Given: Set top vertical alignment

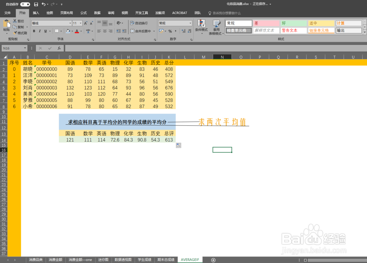Looking at the screenshot, I should click(99, 23).
